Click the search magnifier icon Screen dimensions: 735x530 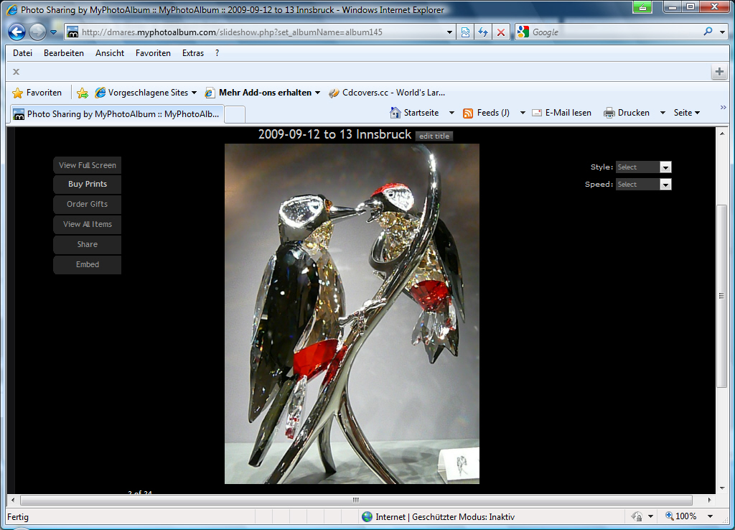pos(708,32)
